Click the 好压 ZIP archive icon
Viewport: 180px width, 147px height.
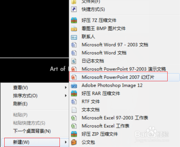click(x=74, y=134)
